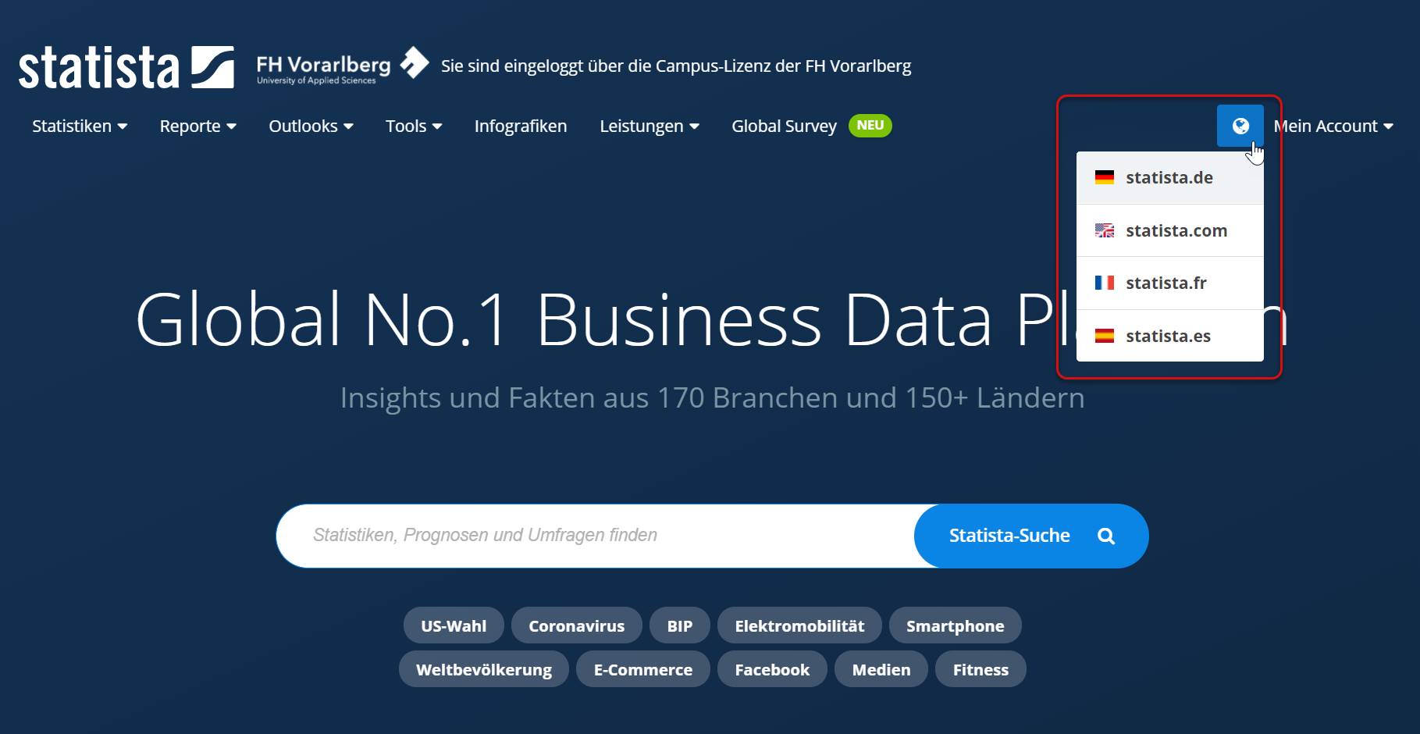Select statista.de from language list
1420x734 pixels.
tap(1169, 177)
